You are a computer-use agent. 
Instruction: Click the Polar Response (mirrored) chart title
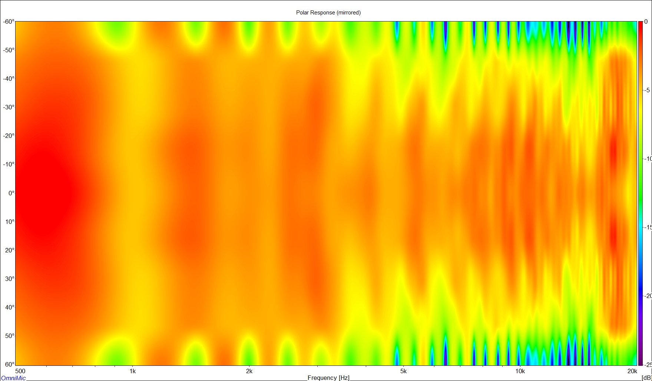click(x=328, y=13)
